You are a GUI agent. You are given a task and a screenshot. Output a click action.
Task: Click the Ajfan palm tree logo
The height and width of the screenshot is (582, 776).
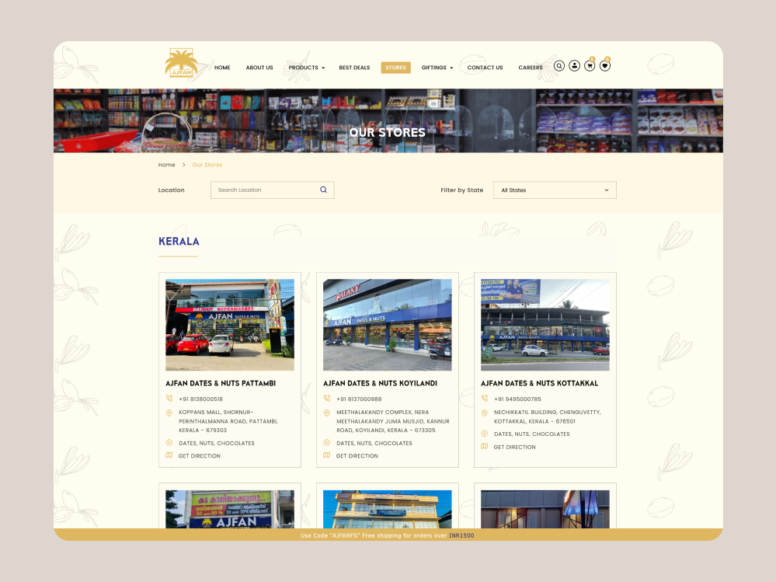181,63
